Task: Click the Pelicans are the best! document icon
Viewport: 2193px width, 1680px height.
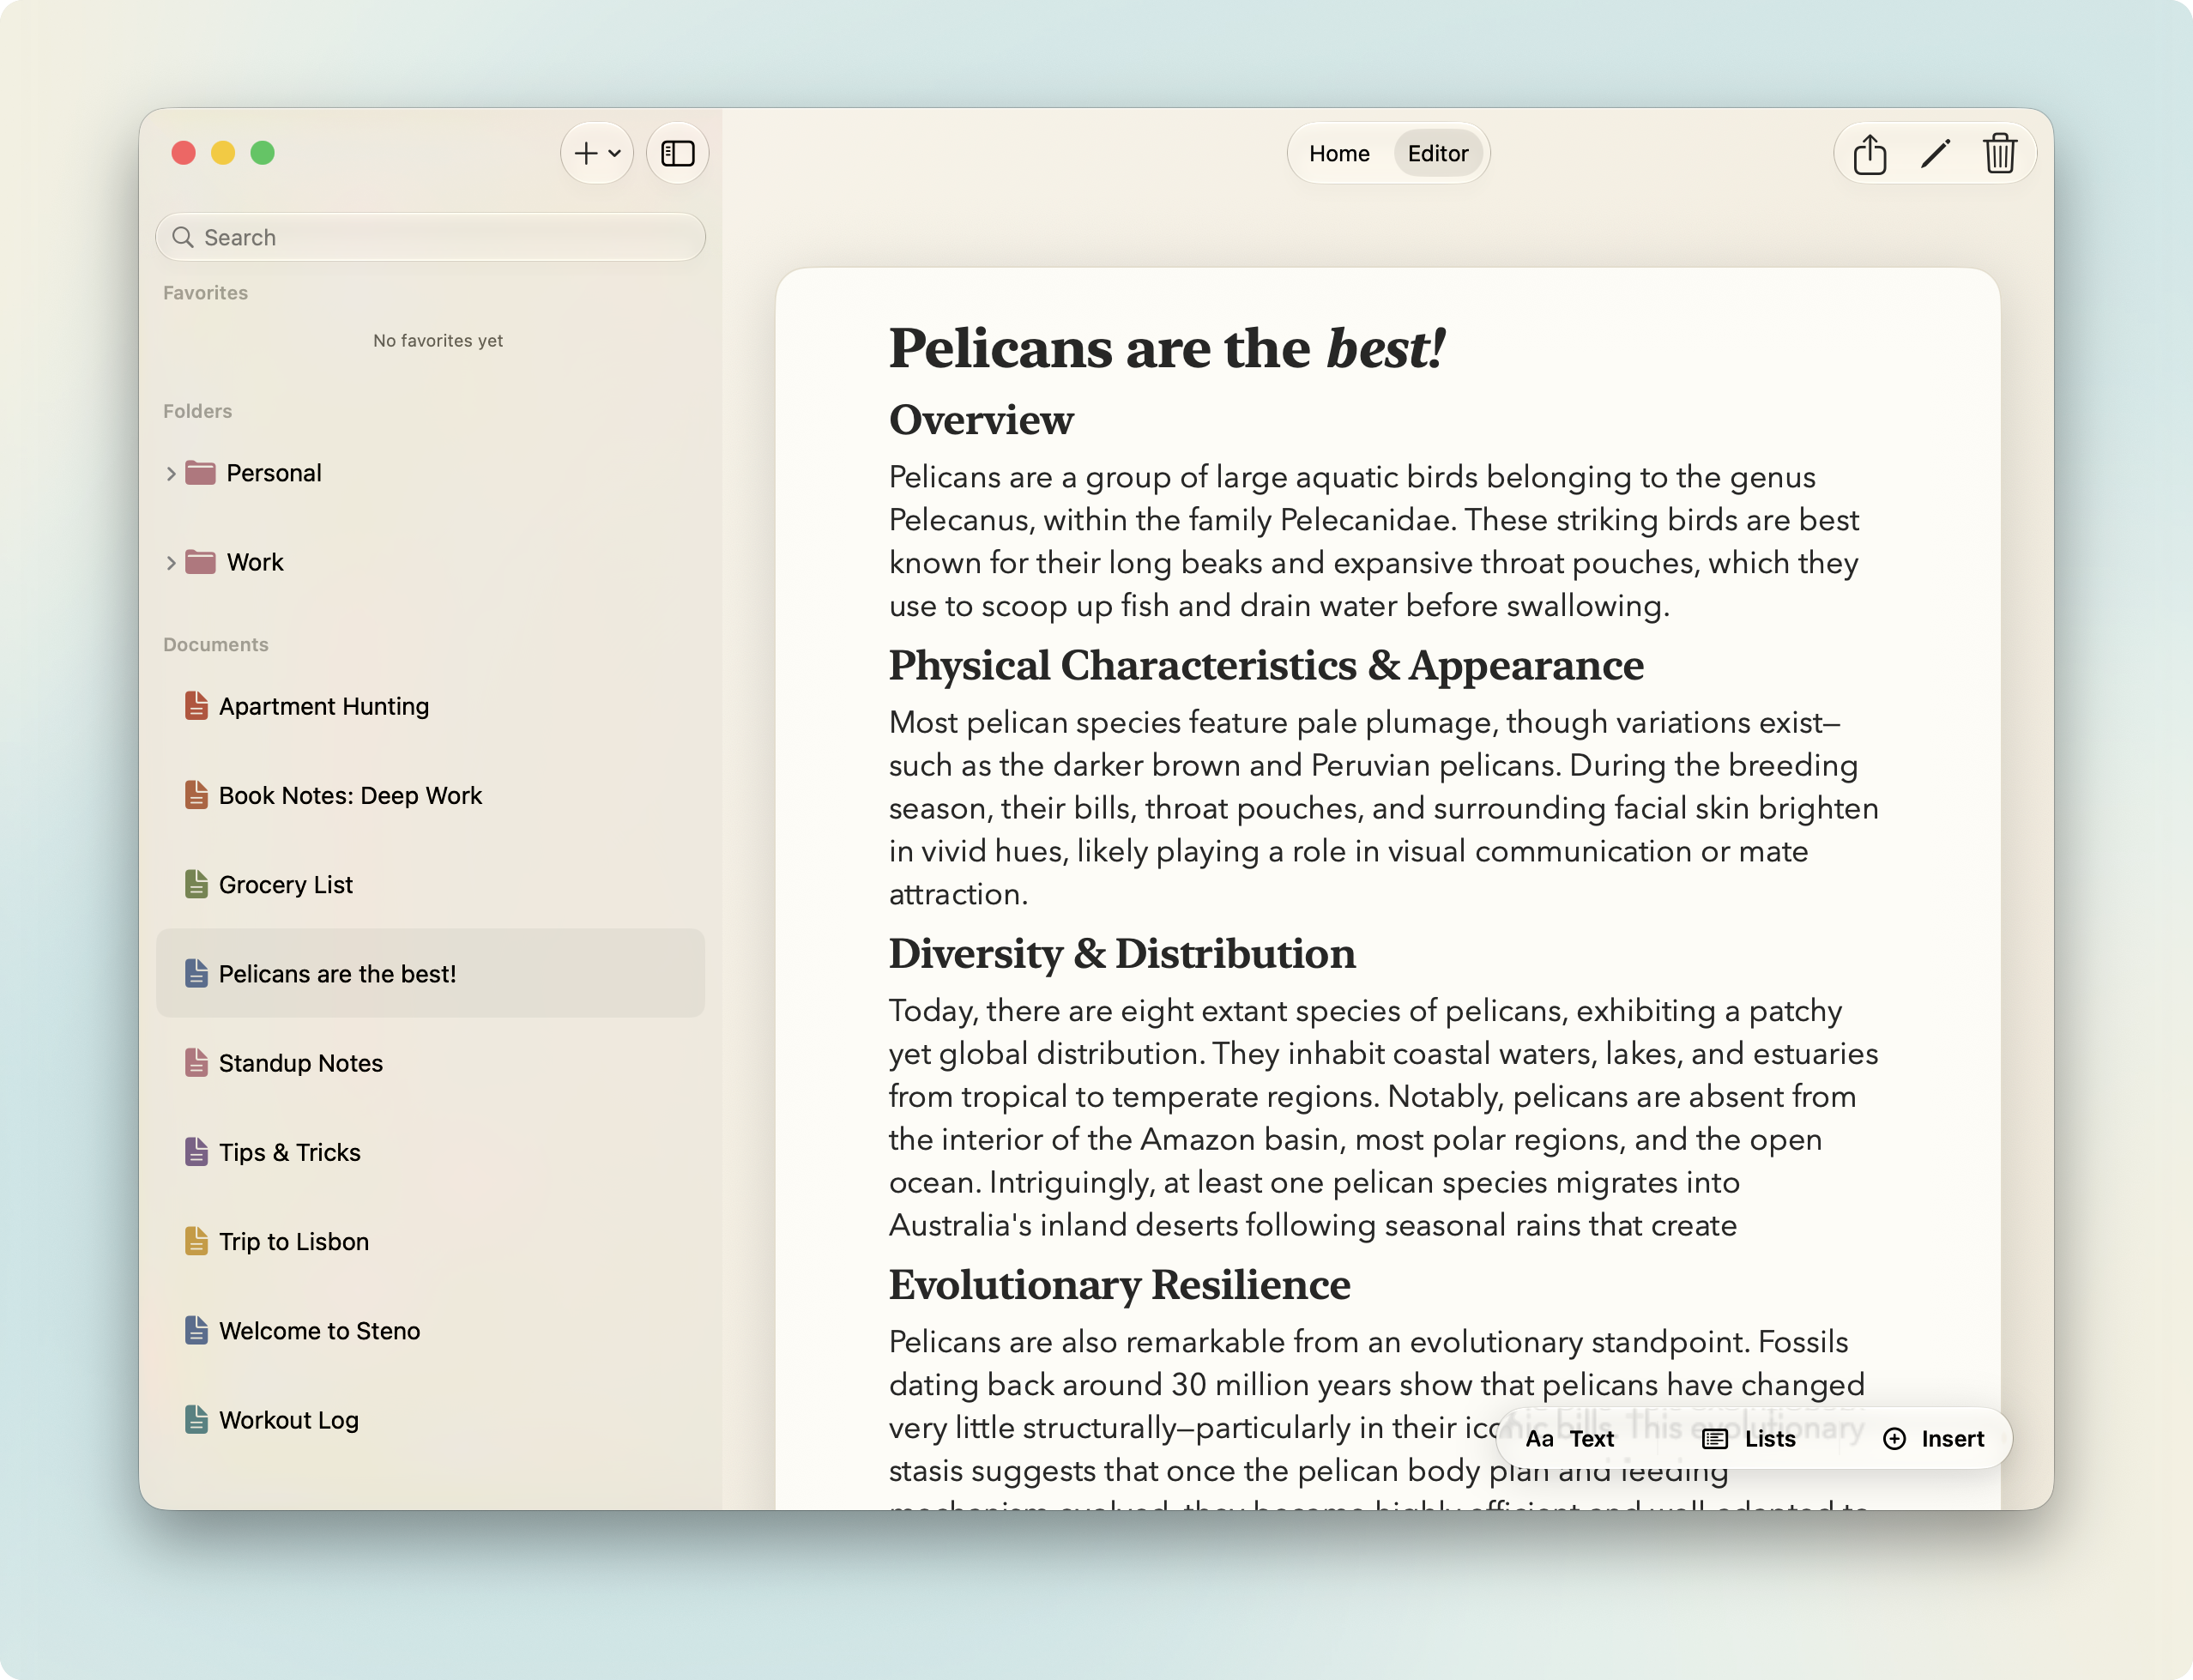Action: 197,973
